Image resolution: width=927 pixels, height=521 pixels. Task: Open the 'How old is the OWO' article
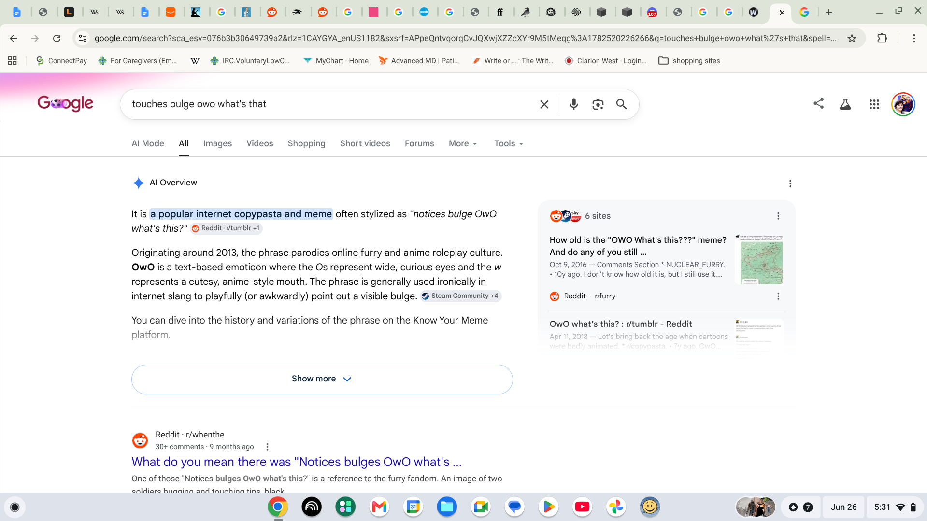tap(638, 246)
